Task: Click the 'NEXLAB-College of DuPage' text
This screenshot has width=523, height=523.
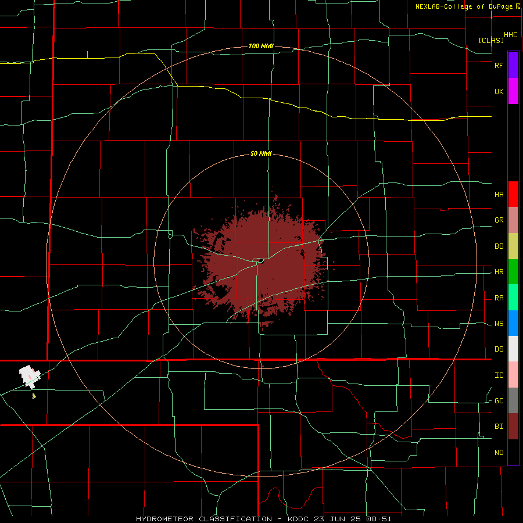Action: click(465, 6)
